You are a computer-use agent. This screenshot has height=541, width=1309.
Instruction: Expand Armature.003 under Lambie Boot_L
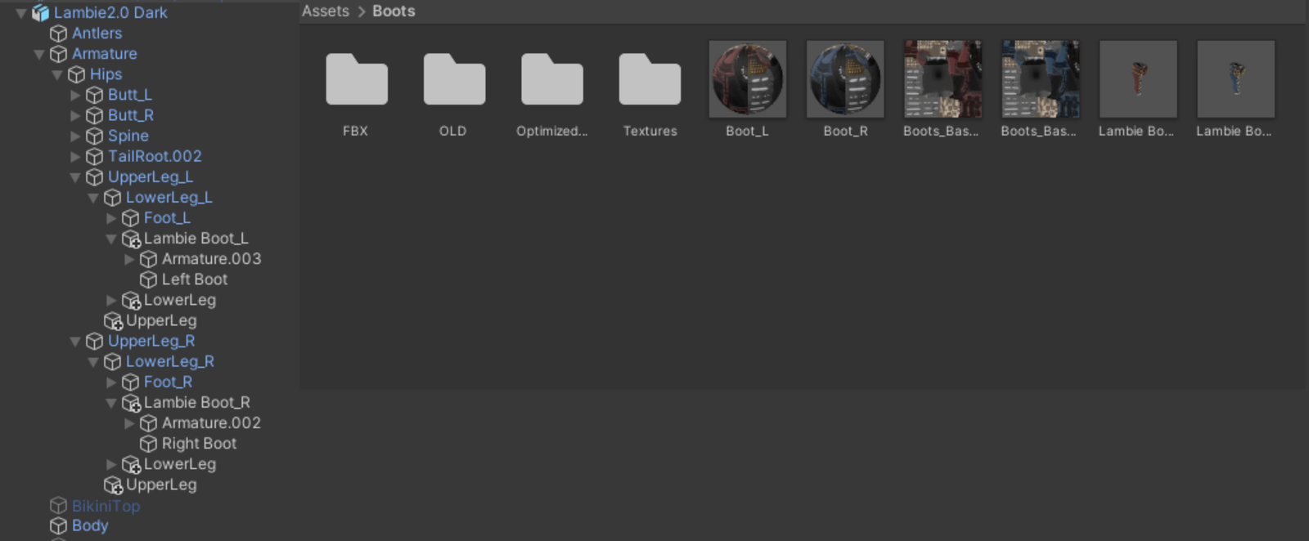click(129, 259)
